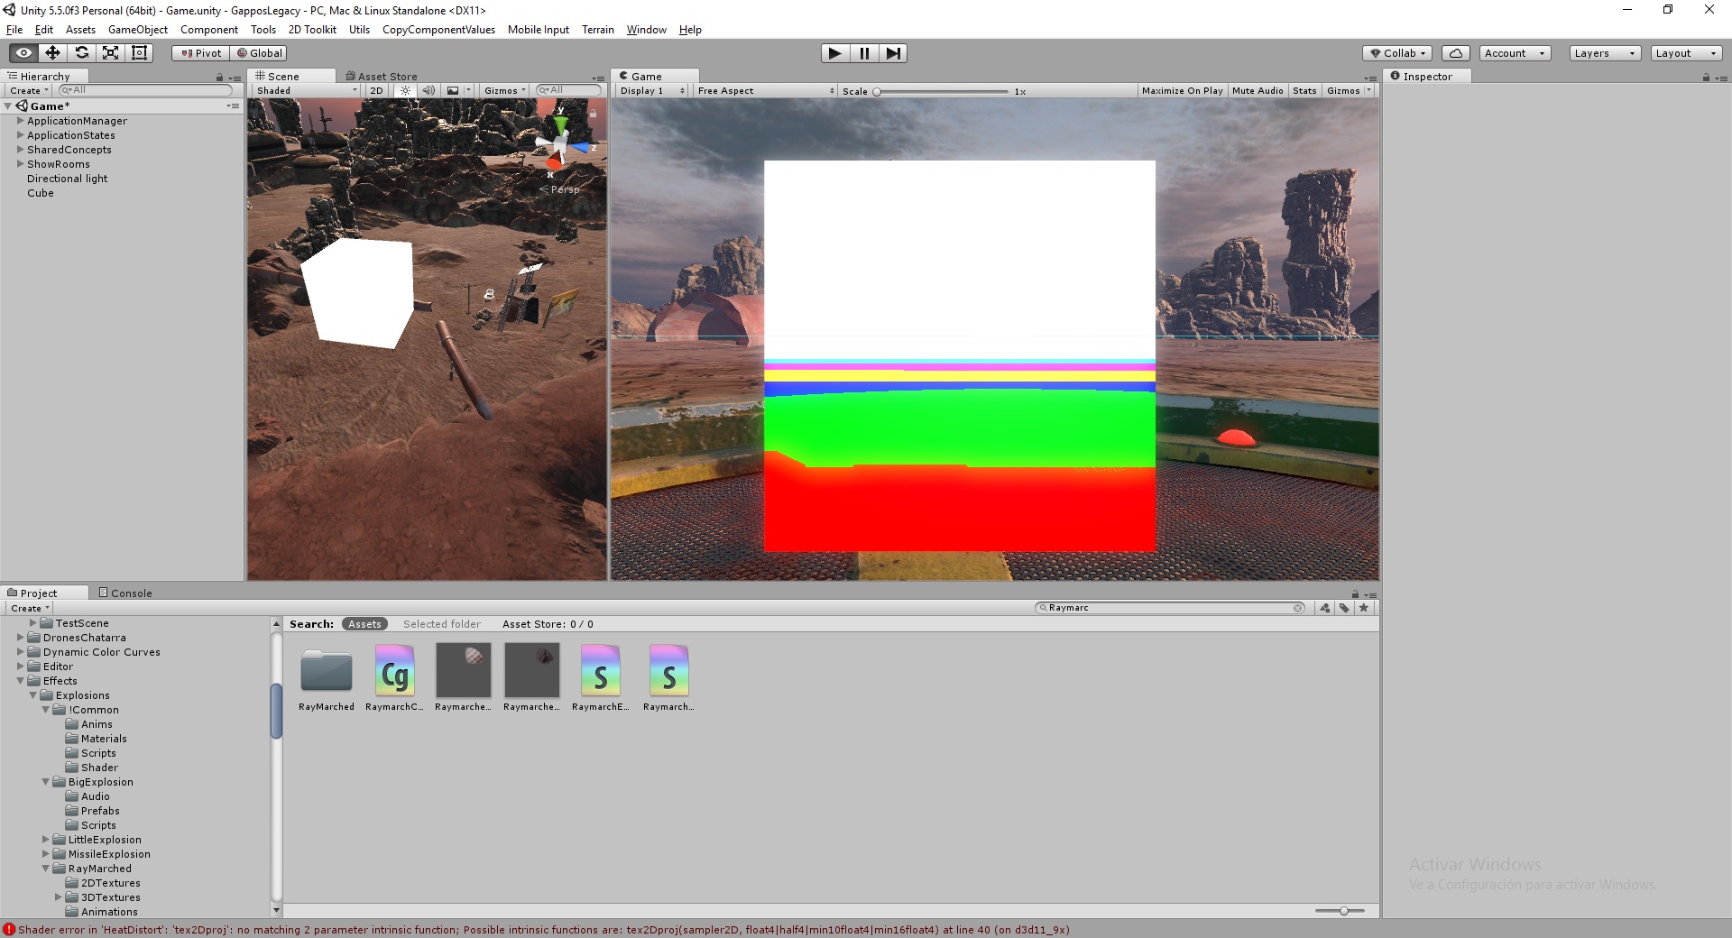Click the scene orientation gizmo
1732x938 pixels.
coord(561,144)
